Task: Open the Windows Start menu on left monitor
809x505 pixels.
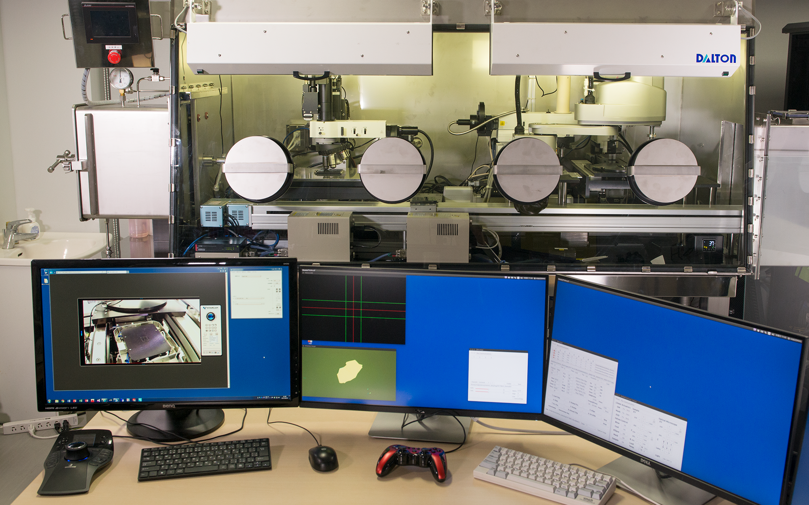Action: [x=49, y=401]
